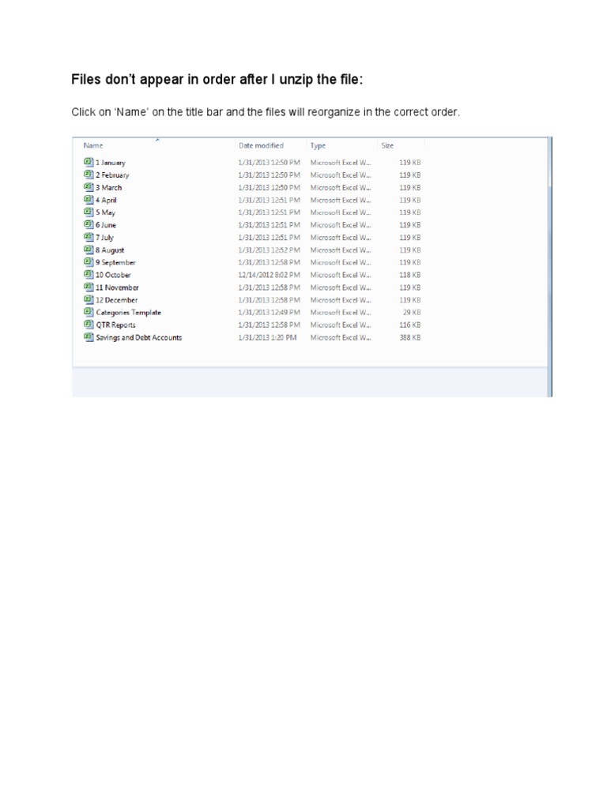This screenshot has width=607, height=785.
Task: Sort files by Date modified column header
Action: click(261, 145)
